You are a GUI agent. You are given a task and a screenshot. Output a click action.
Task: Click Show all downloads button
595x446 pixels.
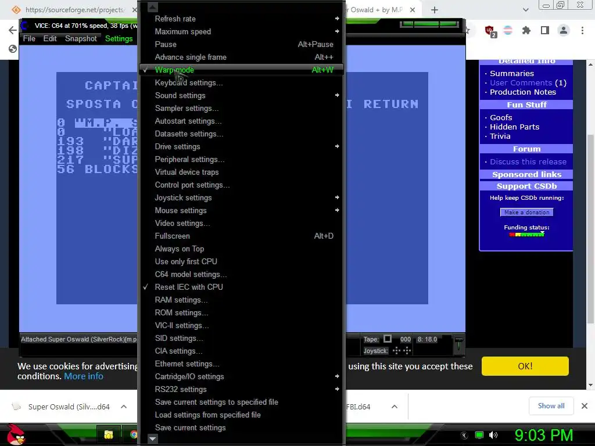551,406
